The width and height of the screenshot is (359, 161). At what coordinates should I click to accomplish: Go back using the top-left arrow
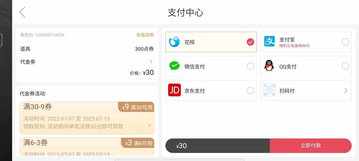(x=22, y=12)
